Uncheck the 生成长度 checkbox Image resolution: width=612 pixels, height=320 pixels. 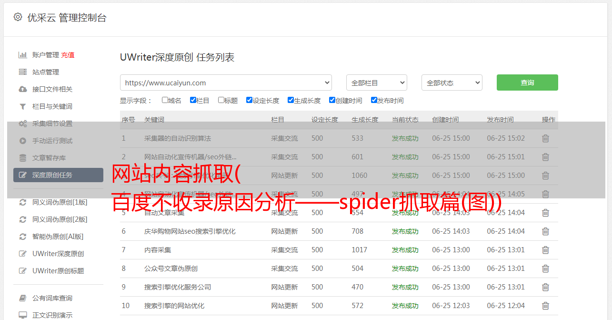pyautogui.click(x=291, y=100)
